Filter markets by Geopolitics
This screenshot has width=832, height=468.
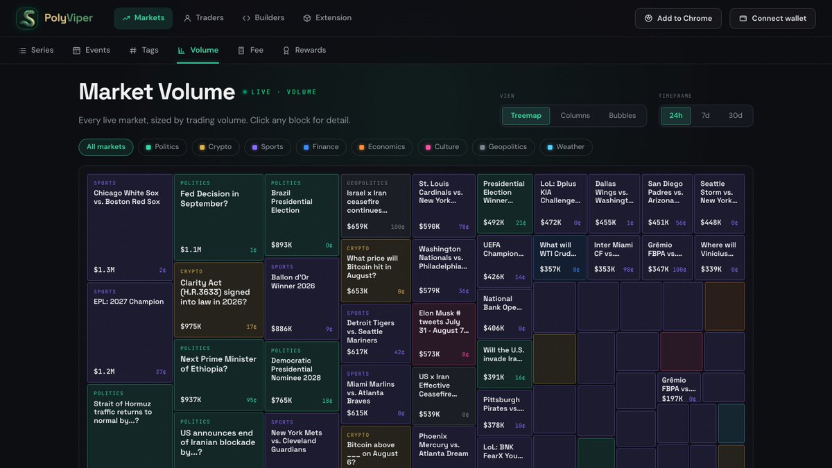click(x=503, y=147)
